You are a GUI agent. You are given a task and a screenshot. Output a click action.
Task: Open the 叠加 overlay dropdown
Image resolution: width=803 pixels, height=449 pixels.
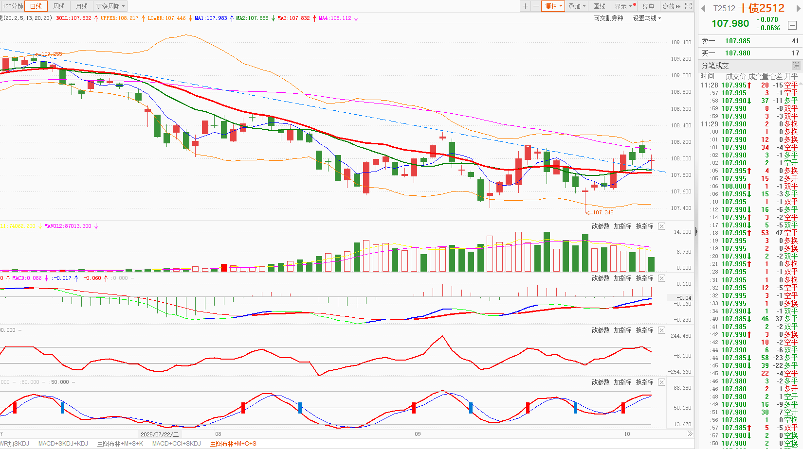pyautogui.click(x=577, y=6)
